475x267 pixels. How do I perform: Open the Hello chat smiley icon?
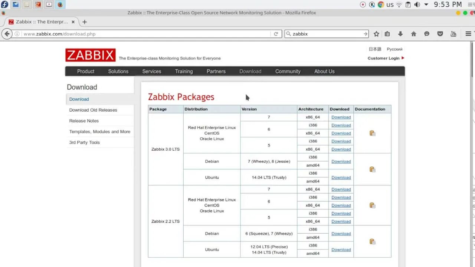click(427, 34)
